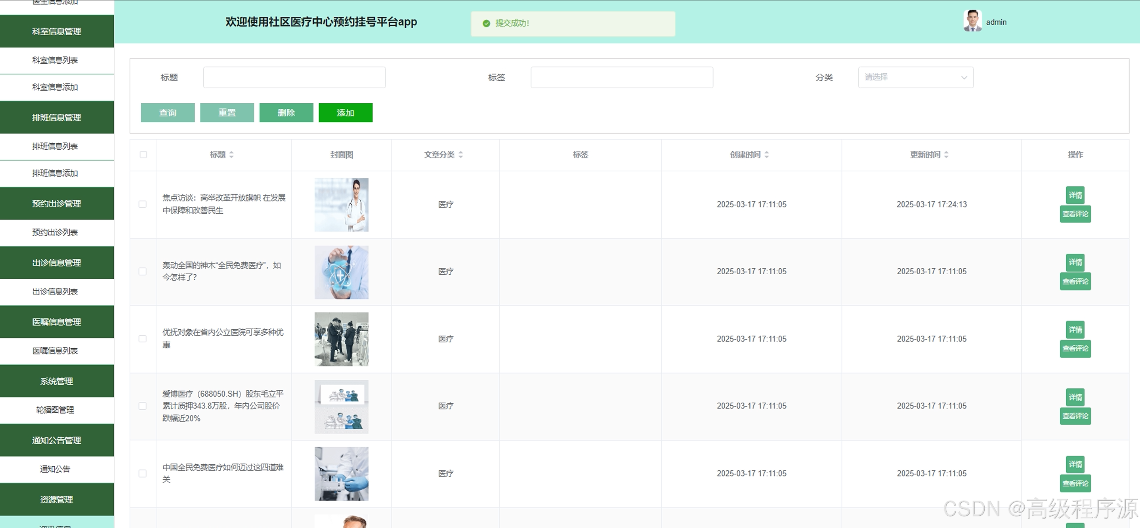
Task: Focus the 标题 search input field
Action: (x=294, y=78)
